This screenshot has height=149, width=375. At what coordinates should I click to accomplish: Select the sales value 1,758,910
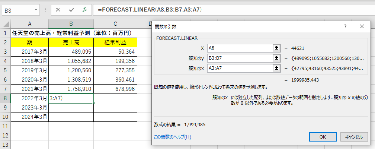tap(71, 89)
